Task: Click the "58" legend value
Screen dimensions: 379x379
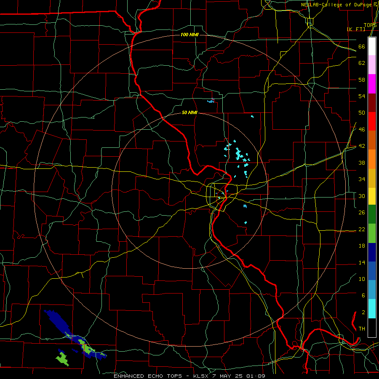Action: point(362,80)
